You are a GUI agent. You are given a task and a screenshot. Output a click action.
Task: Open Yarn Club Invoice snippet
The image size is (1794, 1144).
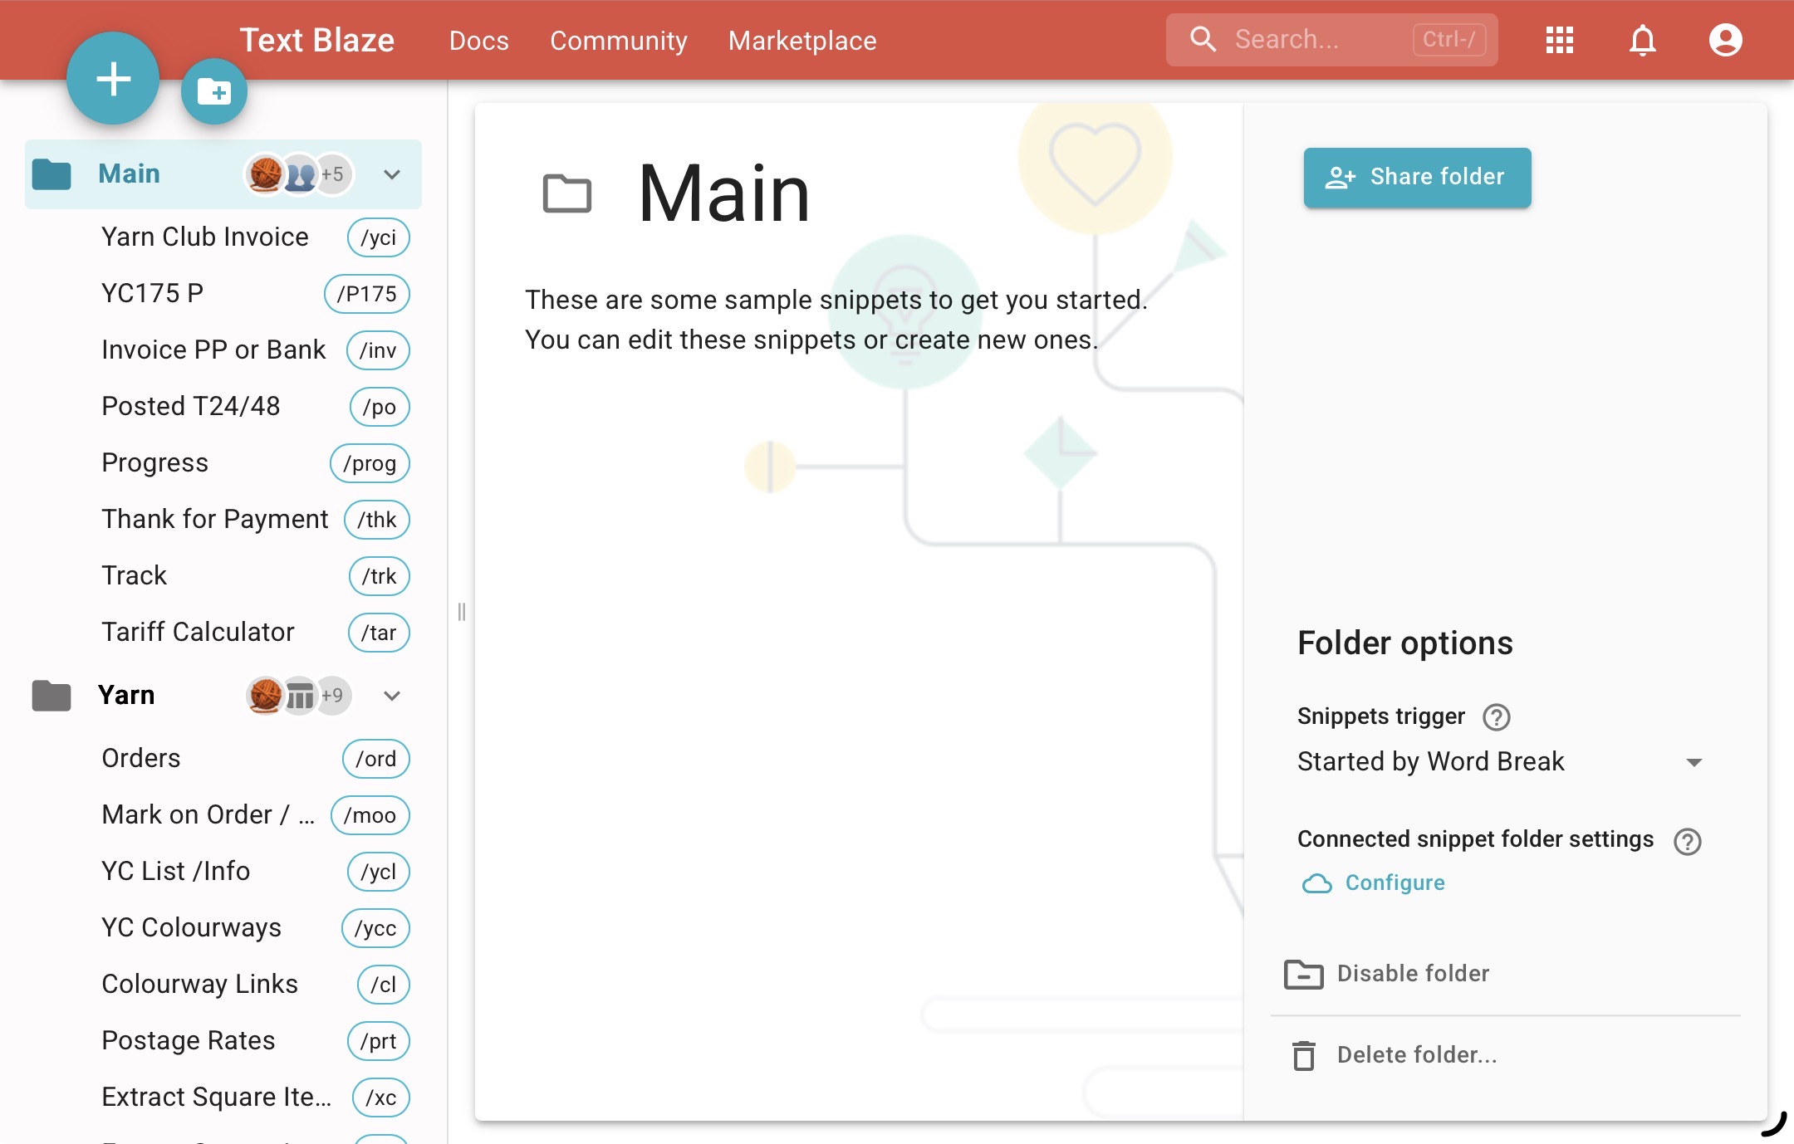pos(205,237)
